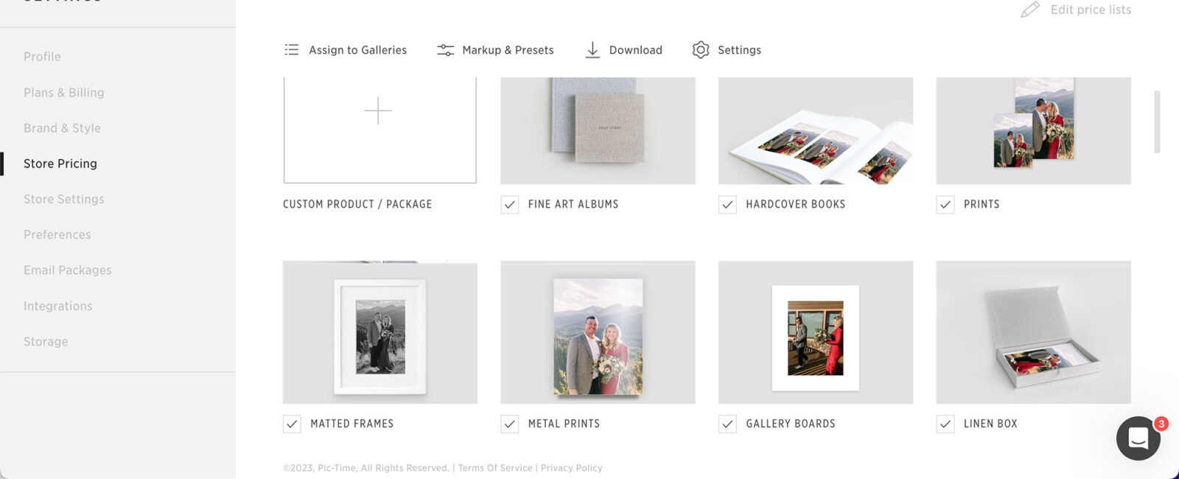The height and width of the screenshot is (479, 1179).
Task: Click the Markup & Presets sliders icon
Action: 445,50
